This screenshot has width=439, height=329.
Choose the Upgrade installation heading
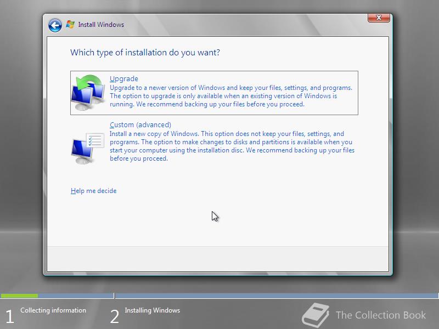tap(124, 78)
